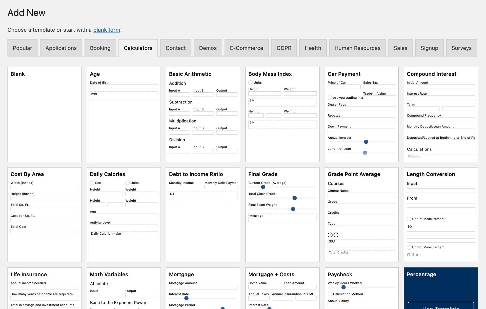Click the Initial Amount field in Compound Interest
The height and width of the screenshot is (309, 486).
tap(441, 87)
